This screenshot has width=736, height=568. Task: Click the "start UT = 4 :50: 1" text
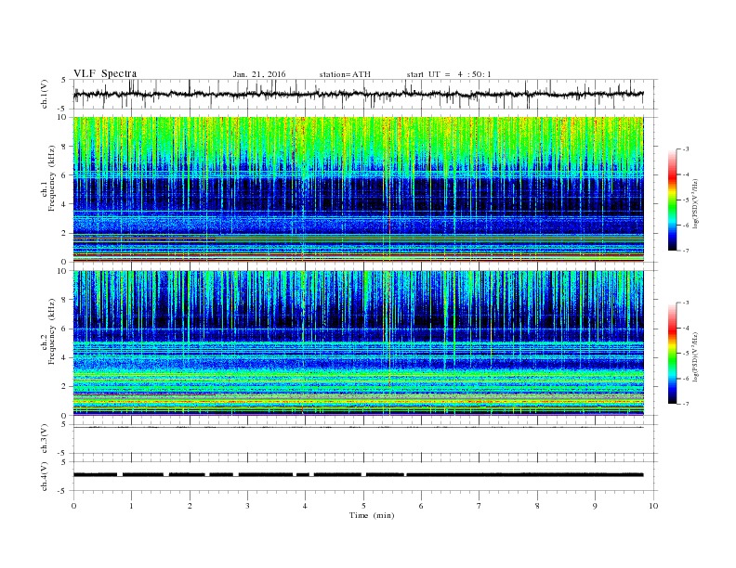pos(449,74)
